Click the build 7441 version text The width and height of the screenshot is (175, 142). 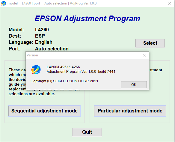click(x=107, y=71)
